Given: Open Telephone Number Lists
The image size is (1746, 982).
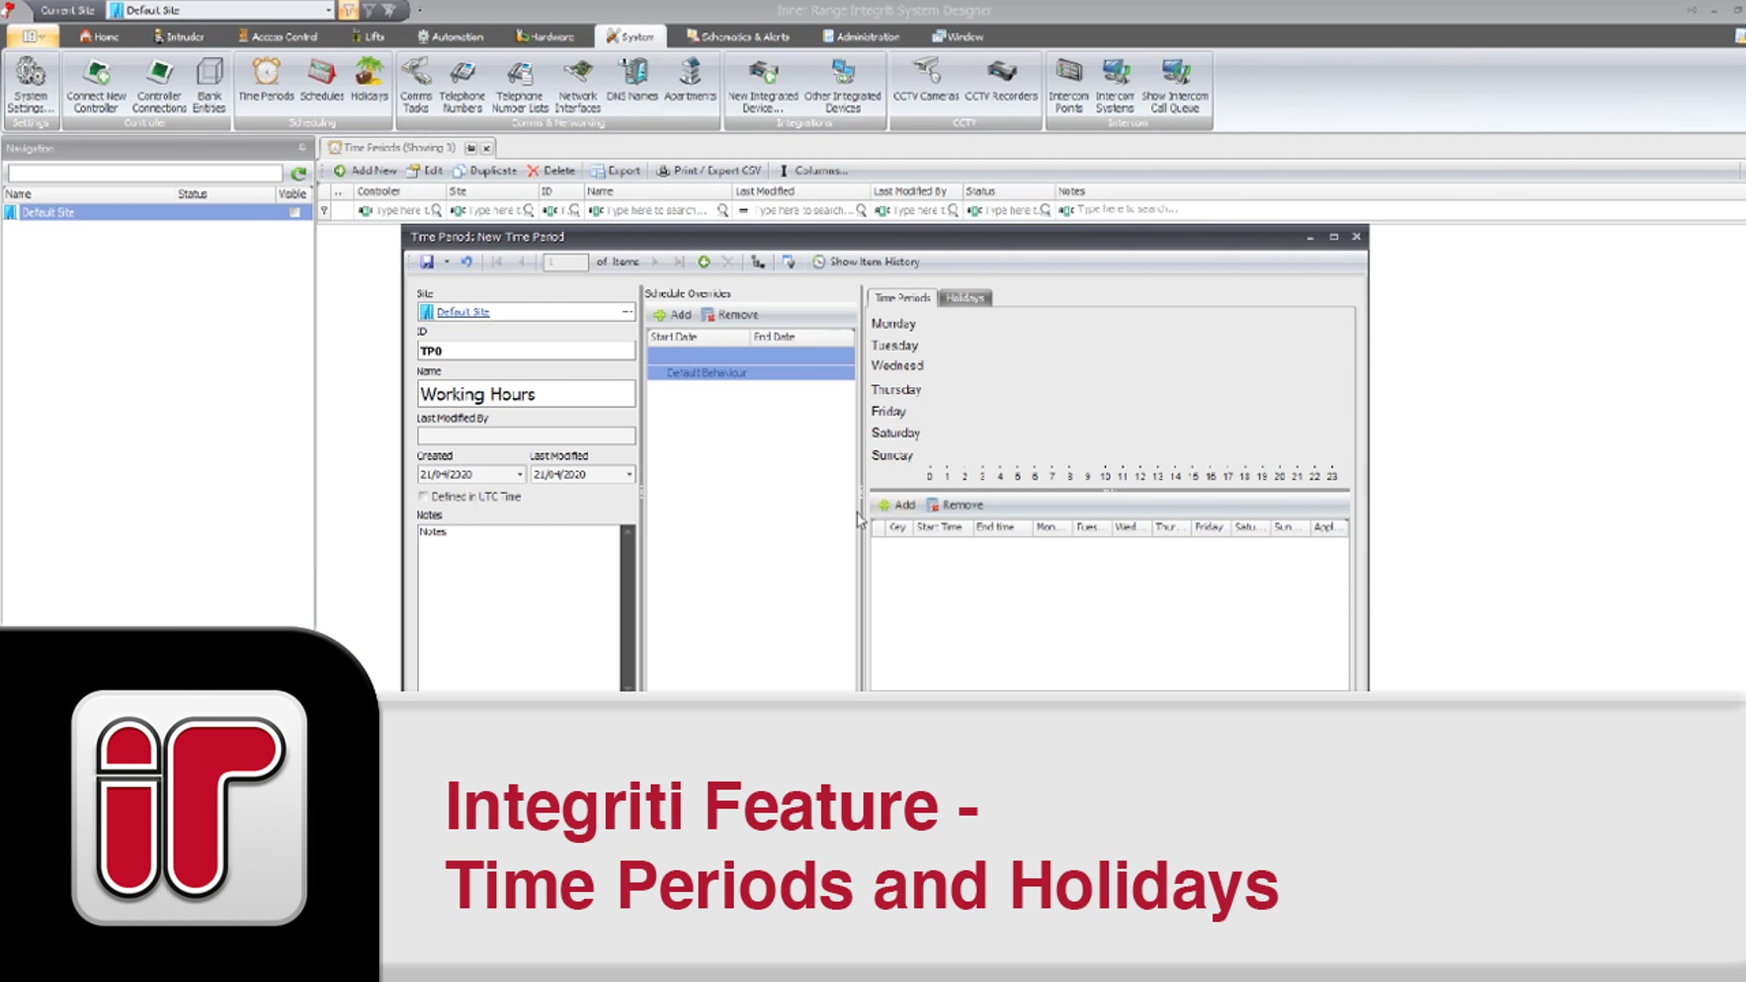Looking at the screenshot, I should (x=519, y=85).
